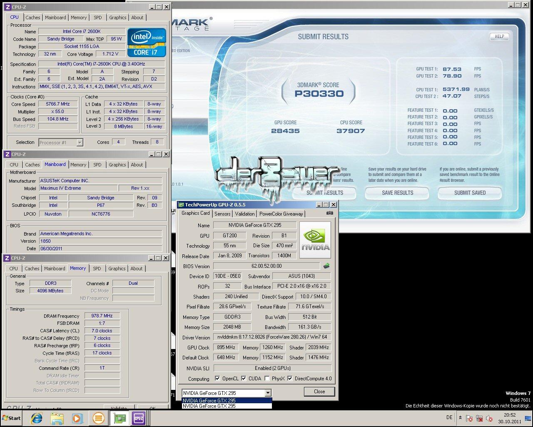Open the Start menu
Screen dimensions: 533x427
[x=11, y=418]
